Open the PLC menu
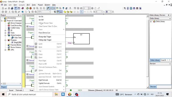 pos(28,5)
